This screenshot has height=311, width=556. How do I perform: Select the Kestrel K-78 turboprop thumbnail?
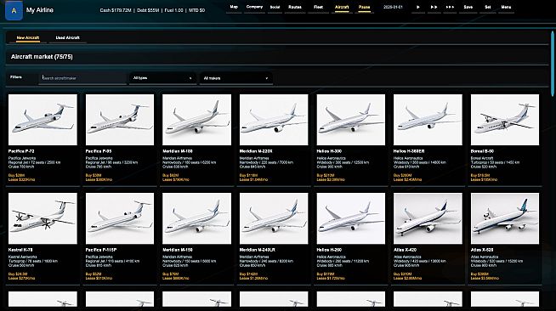click(x=43, y=218)
